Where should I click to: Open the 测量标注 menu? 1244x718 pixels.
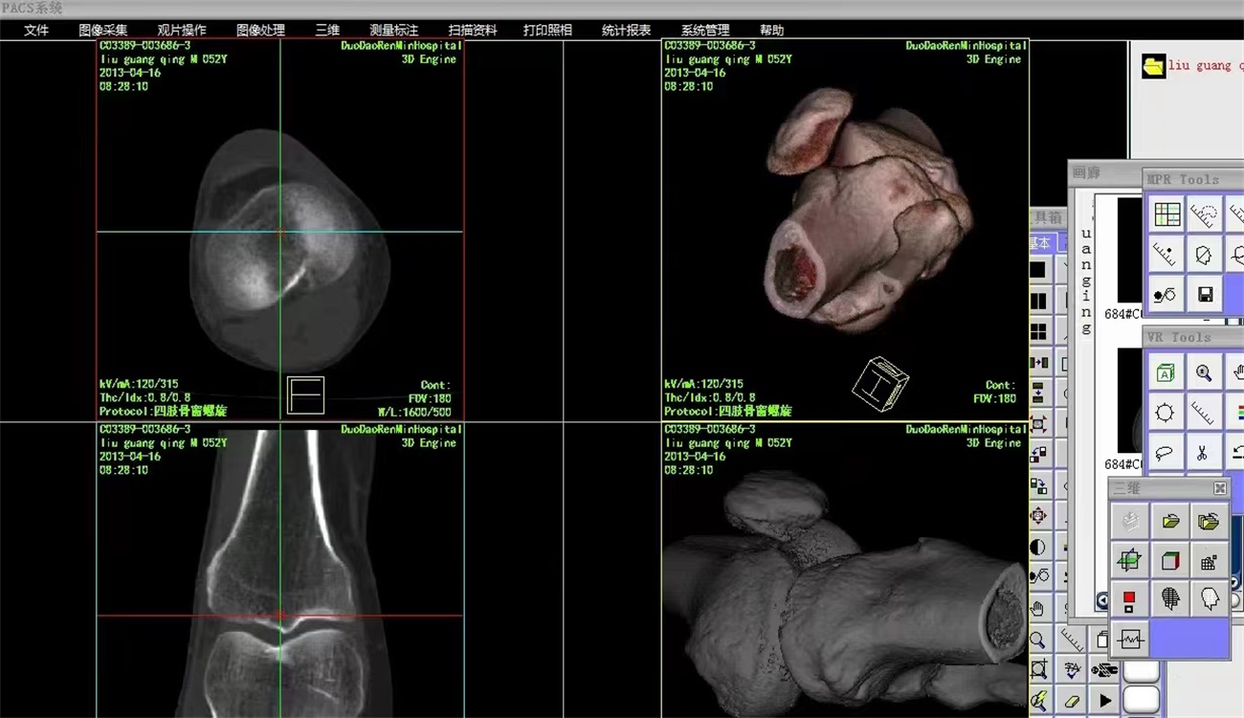click(394, 30)
